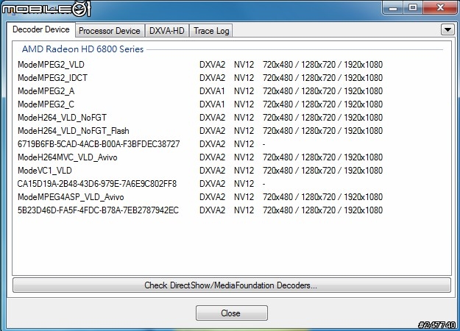
Task: Maximize the window
Action: (413, 7)
